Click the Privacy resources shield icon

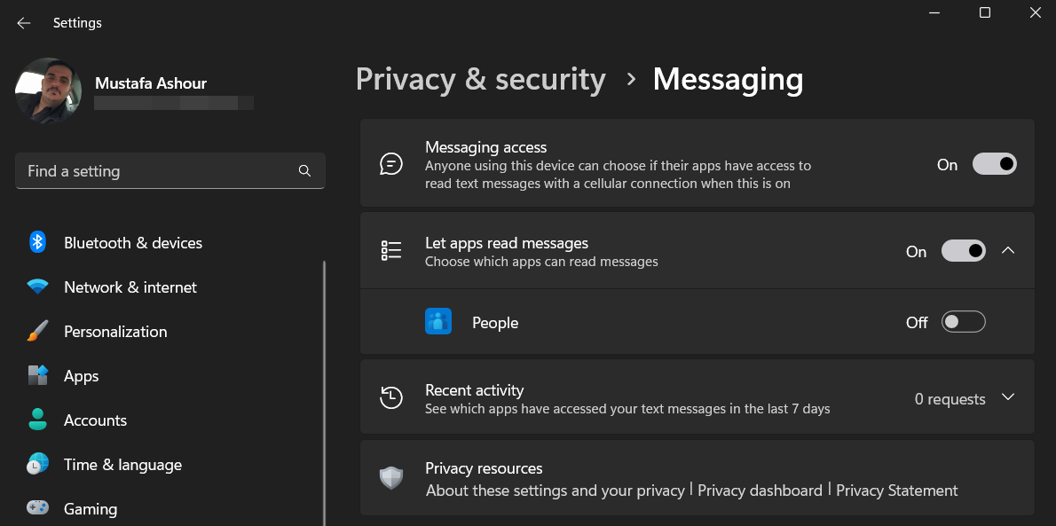pyautogui.click(x=391, y=477)
